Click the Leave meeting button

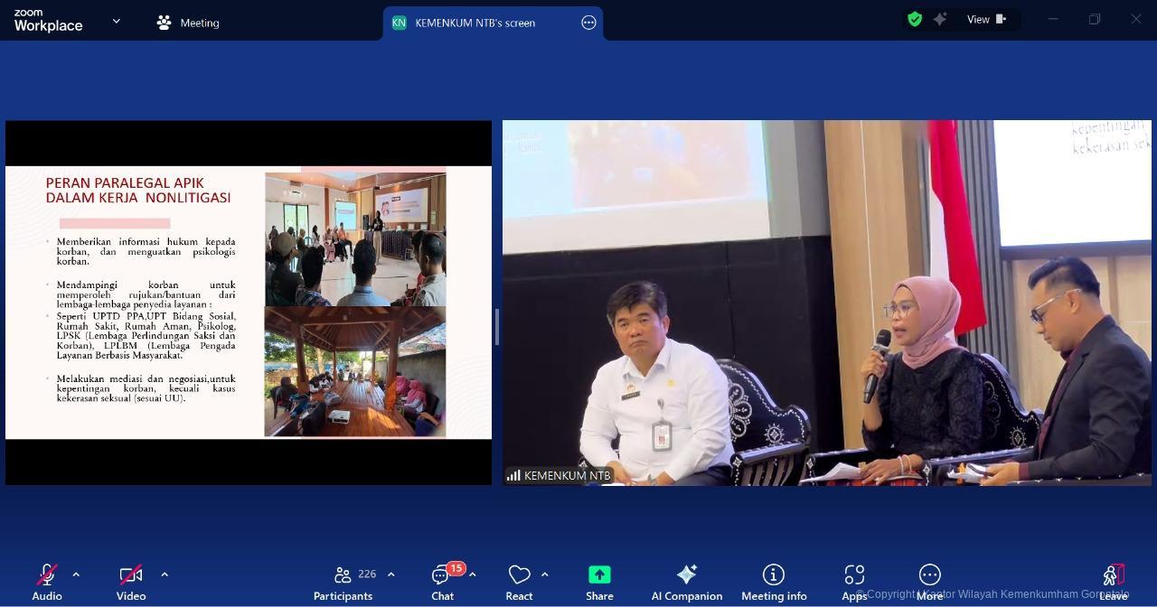(1114, 582)
